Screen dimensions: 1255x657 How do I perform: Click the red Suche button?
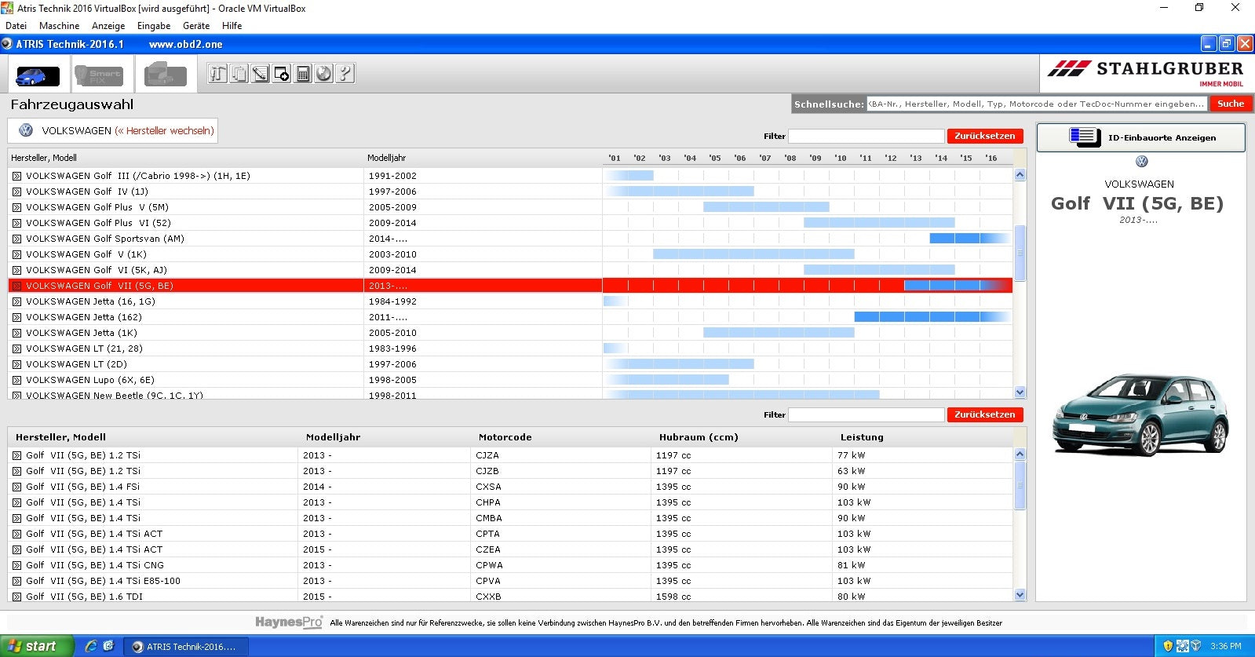[1230, 104]
